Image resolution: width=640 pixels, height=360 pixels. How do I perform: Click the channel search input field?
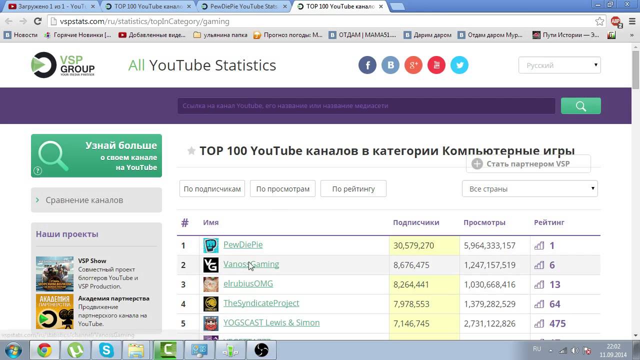coord(366,106)
